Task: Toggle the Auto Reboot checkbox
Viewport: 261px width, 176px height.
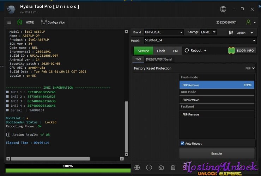Action: [182, 143]
